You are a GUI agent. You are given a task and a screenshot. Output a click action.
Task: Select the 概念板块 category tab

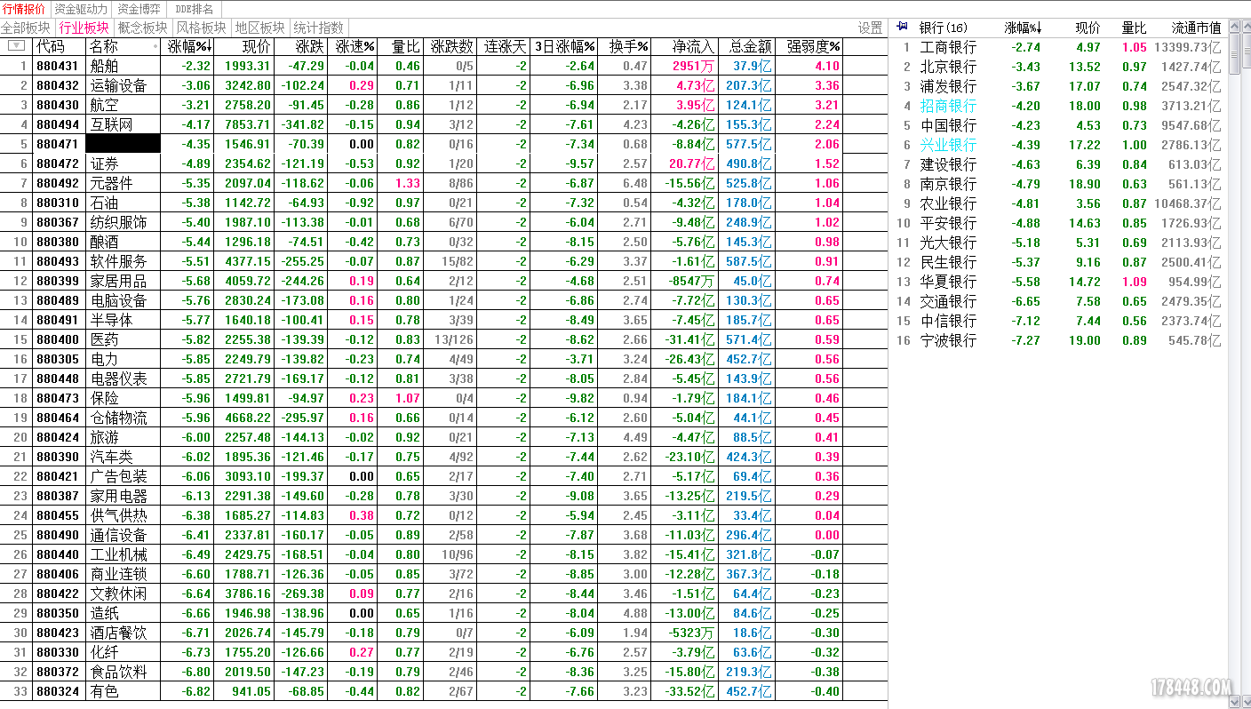point(142,28)
